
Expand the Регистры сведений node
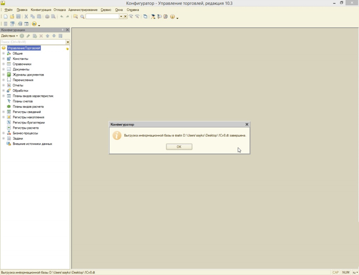point(4,112)
